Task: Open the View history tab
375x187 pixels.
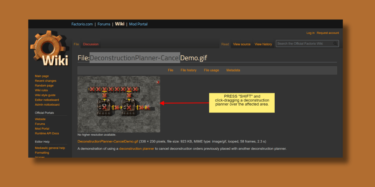Action: pyautogui.click(x=263, y=44)
